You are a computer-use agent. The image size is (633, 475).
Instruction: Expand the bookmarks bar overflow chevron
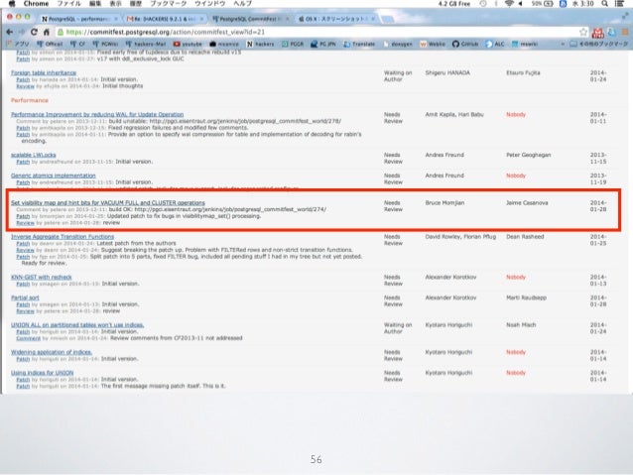point(563,44)
